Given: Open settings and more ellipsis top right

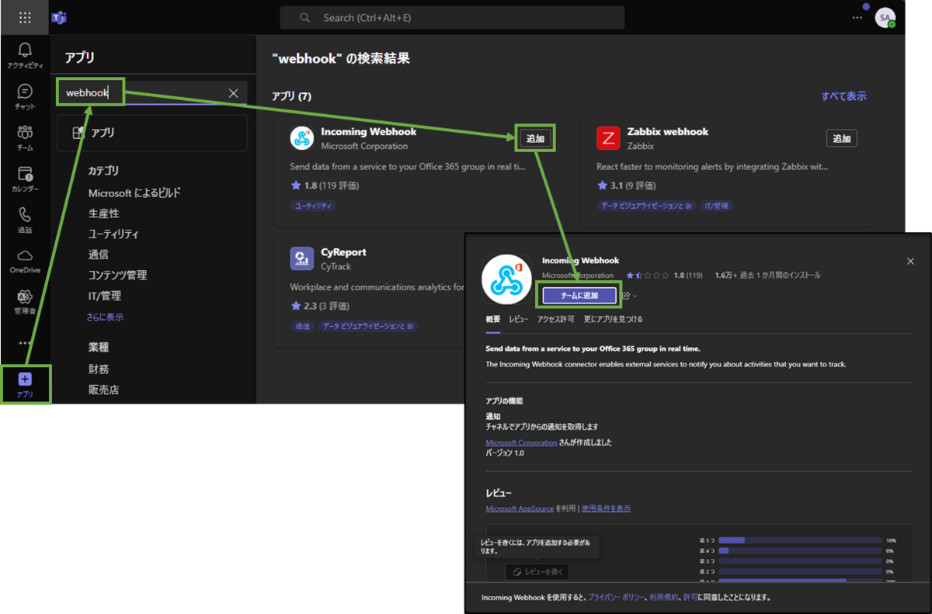Looking at the screenshot, I should click(x=857, y=18).
